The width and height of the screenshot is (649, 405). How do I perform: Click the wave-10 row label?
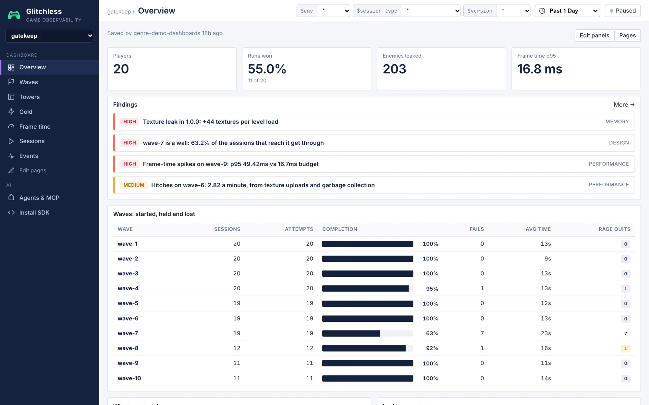pos(129,378)
